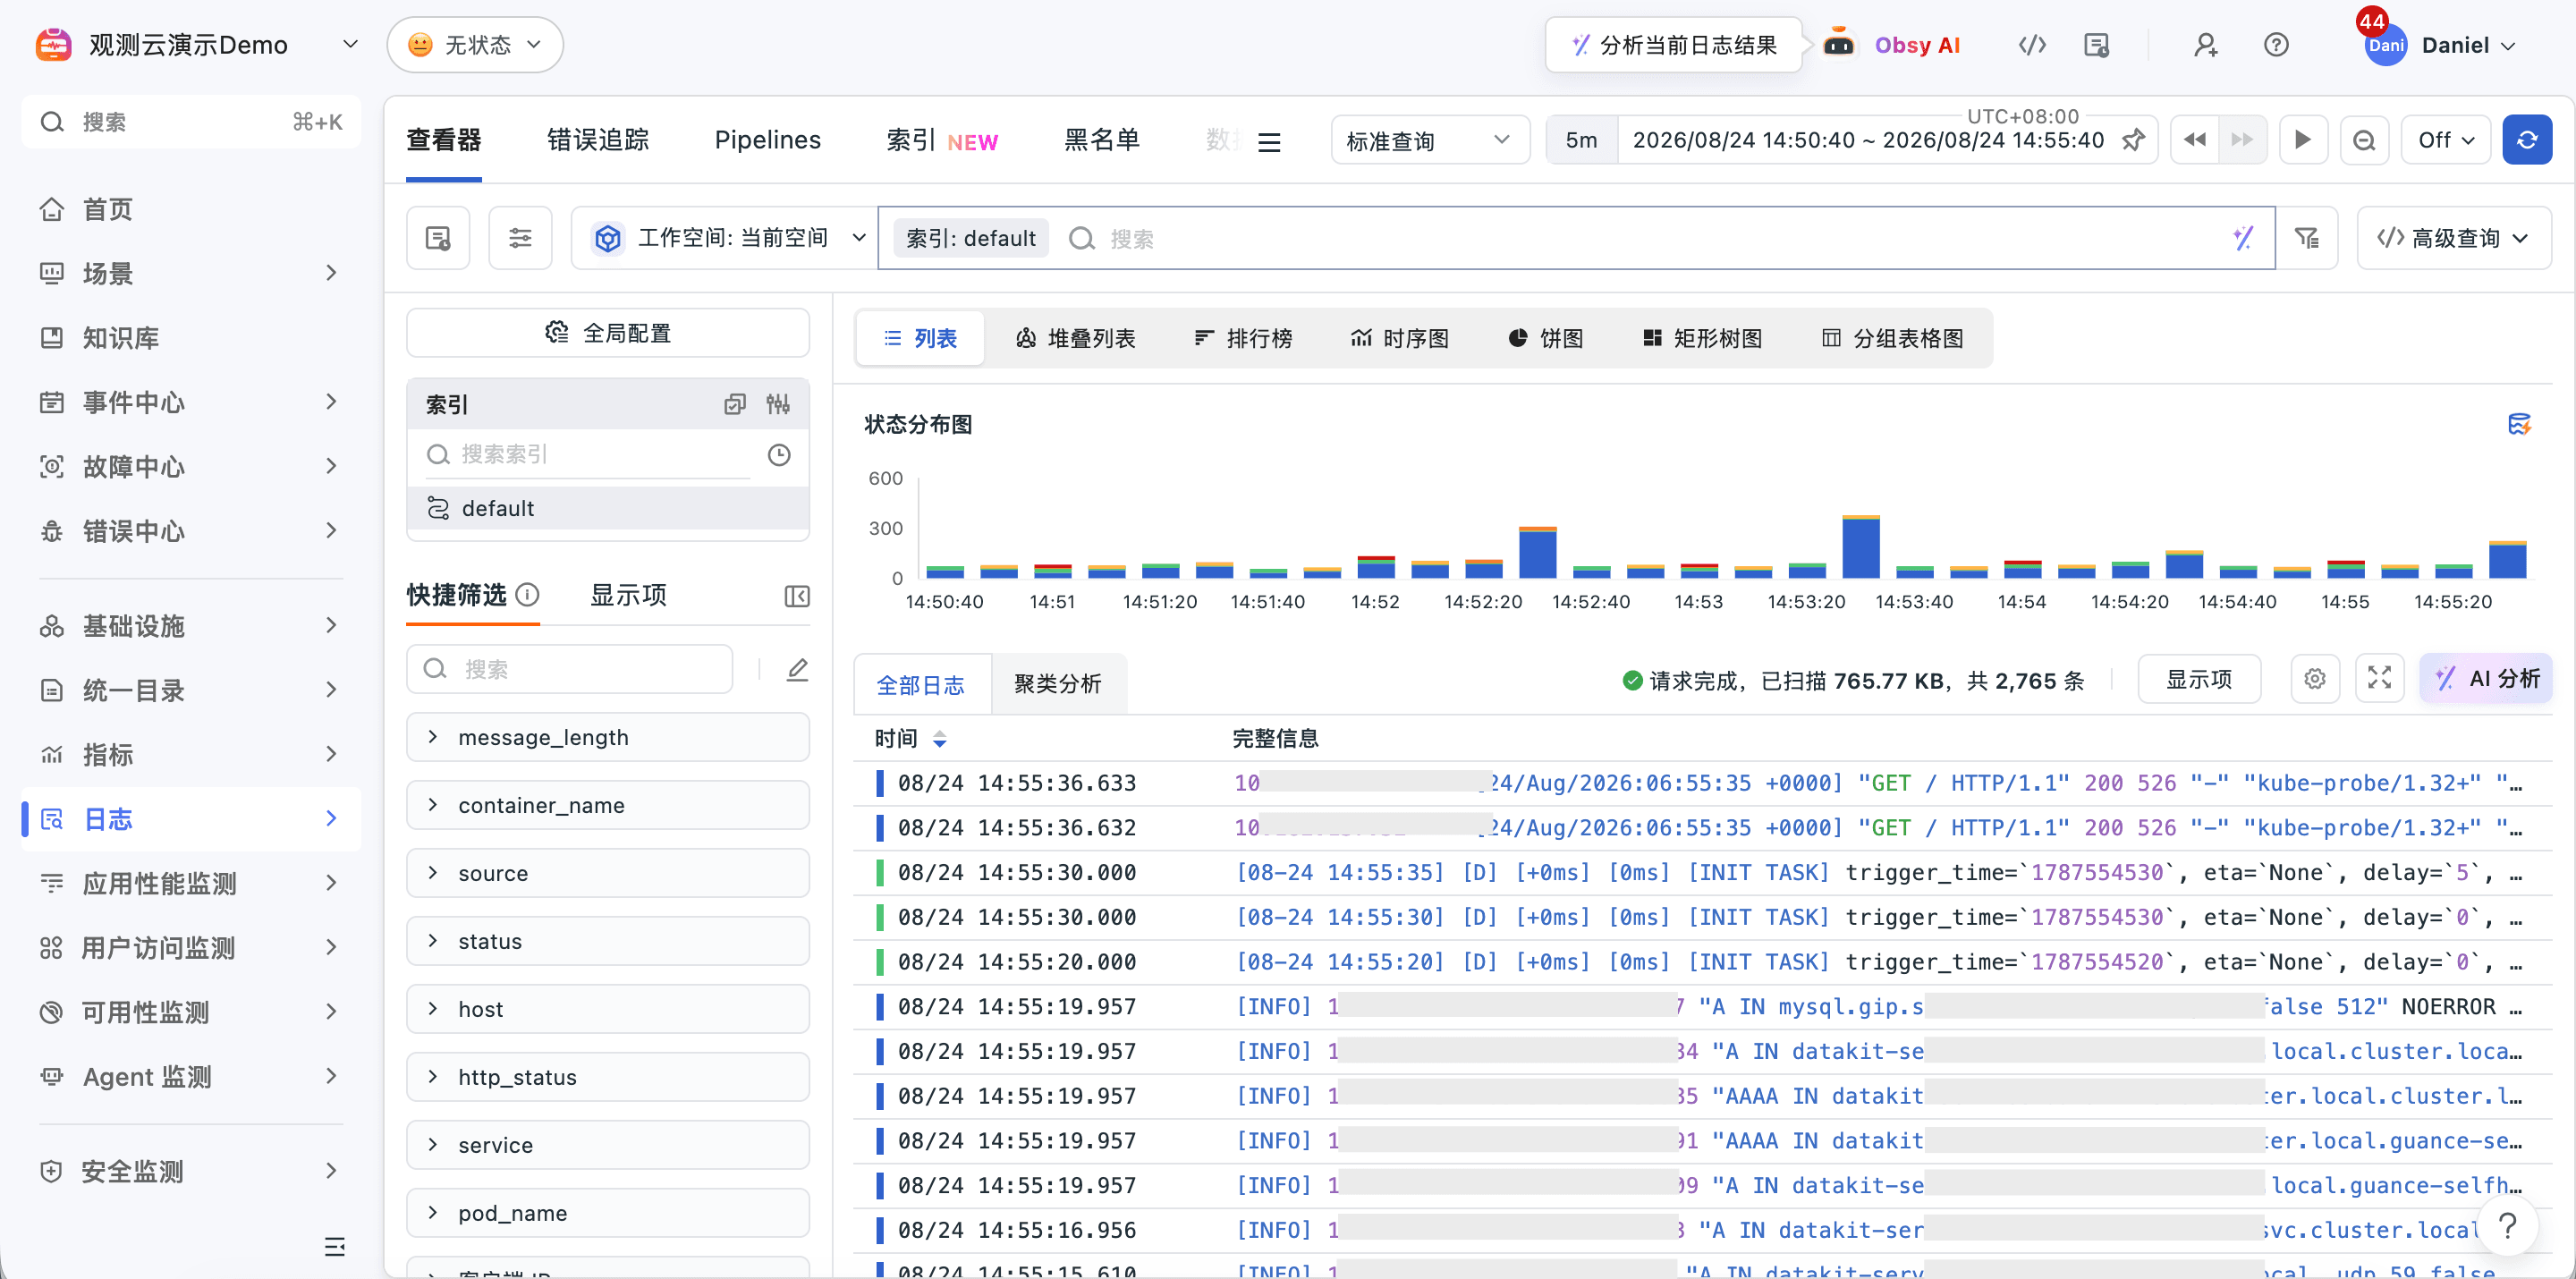Click the quick filter 搜索 field
Screen dimensions: 2576x1279
(570, 669)
